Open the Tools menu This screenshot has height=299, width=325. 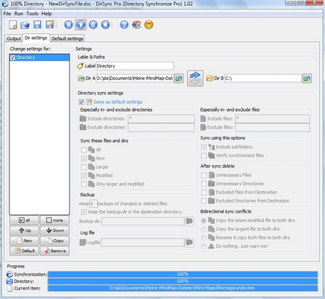pyautogui.click(x=33, y=14)
